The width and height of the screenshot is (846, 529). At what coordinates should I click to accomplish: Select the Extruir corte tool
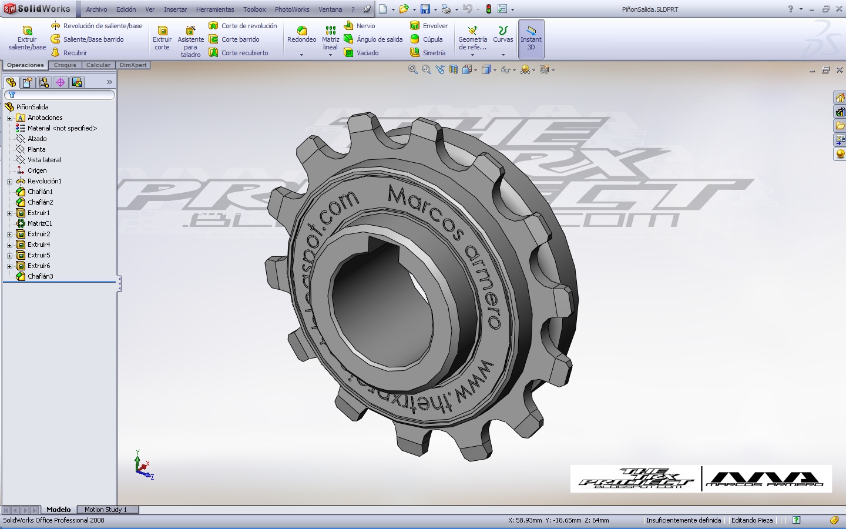(x=162, y=38)
